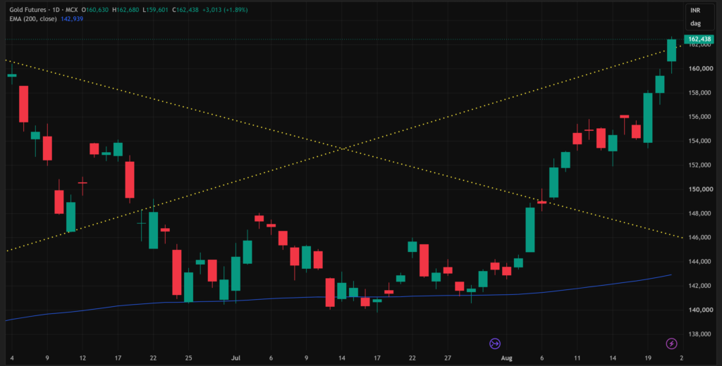
Task: Click the low value L159,601
Action: pos(157,10)
